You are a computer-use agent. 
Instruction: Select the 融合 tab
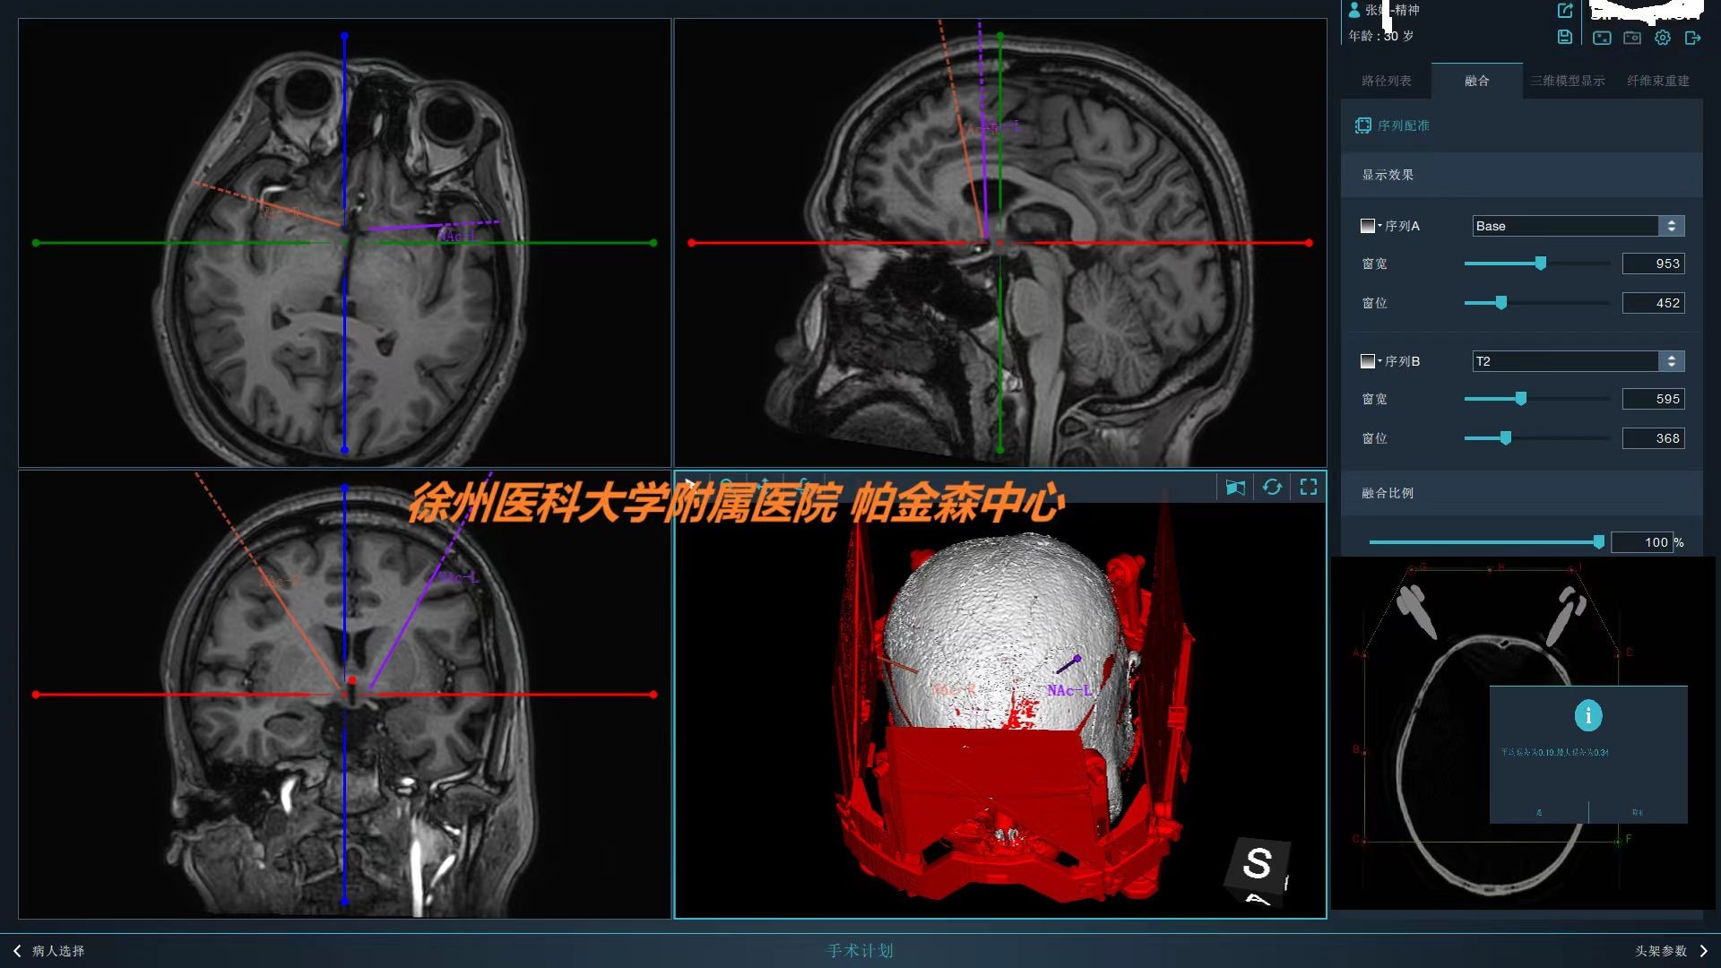[1476, 81]
